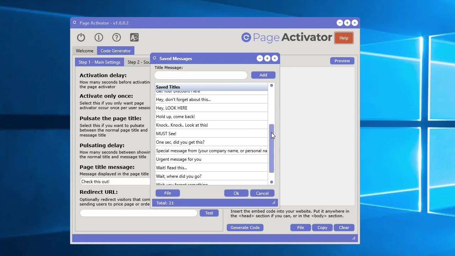The image size is (455, 256).
Task: Select 'MUST See!' title
Action: (x=212, y=134)
